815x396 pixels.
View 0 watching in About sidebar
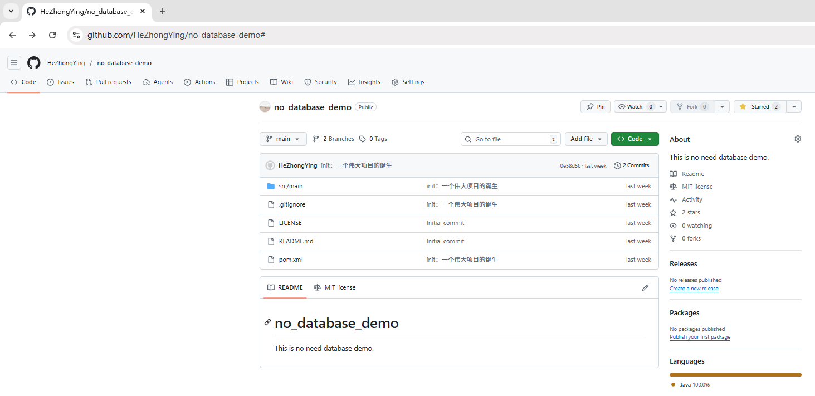point(691,226)
